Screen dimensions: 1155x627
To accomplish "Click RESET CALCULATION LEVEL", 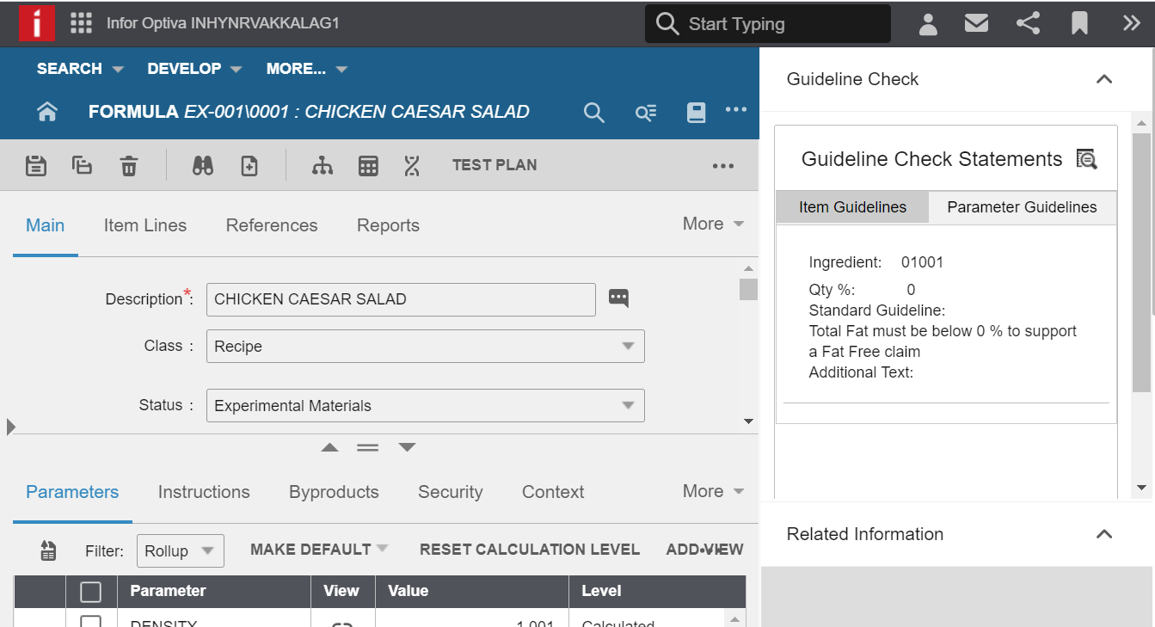I will (529, 549).
